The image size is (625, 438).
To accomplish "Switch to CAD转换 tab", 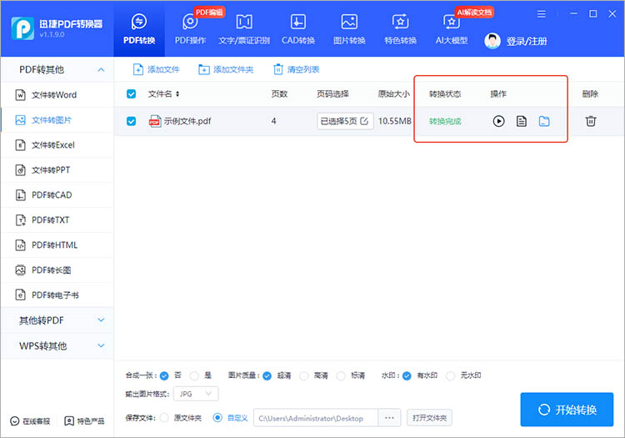I will 298,28.
